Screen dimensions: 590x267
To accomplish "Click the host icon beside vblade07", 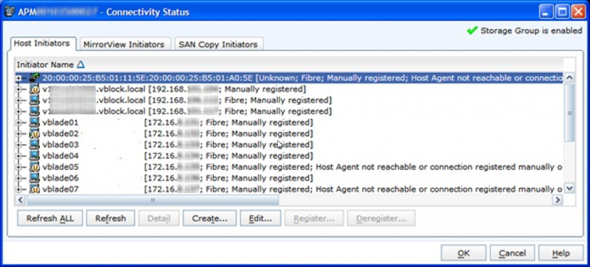I will pos(34,189).
